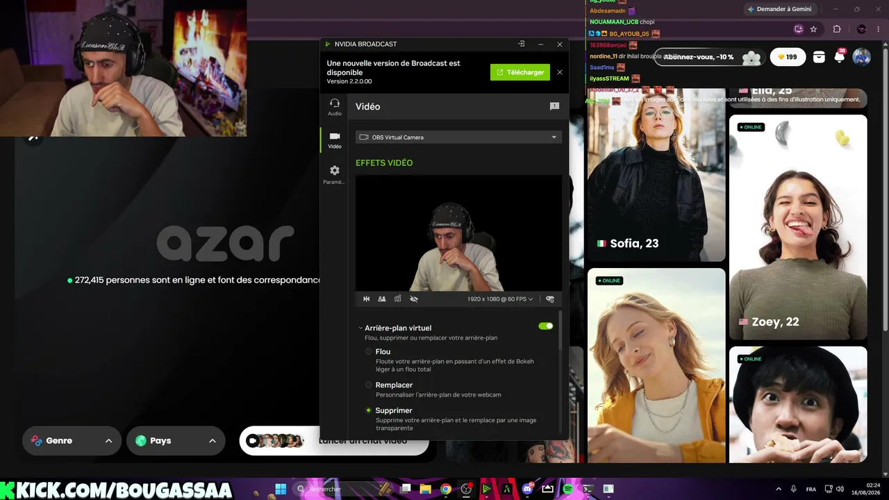The height and width of the screenshot is (500, 889).
Task: Mirror the camera preview horizontally
Action: click(x=367, y=299)
